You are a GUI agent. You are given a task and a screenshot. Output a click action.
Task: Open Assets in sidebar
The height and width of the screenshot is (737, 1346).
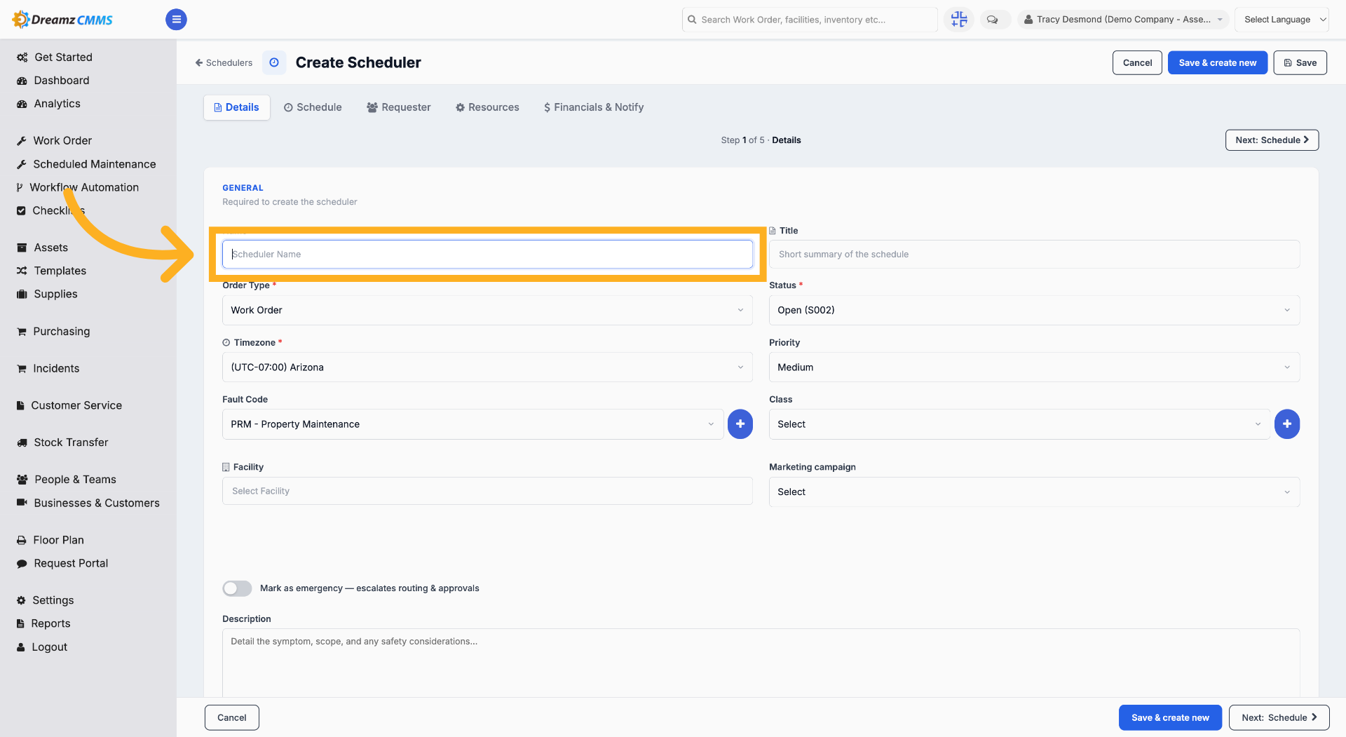point(43,247)
